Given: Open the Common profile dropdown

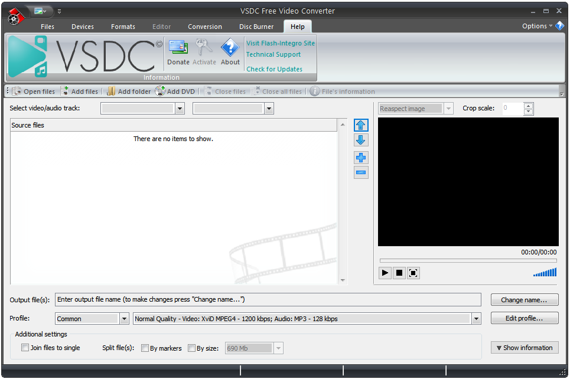Looking at the screenshot, I should click(124, 319).
